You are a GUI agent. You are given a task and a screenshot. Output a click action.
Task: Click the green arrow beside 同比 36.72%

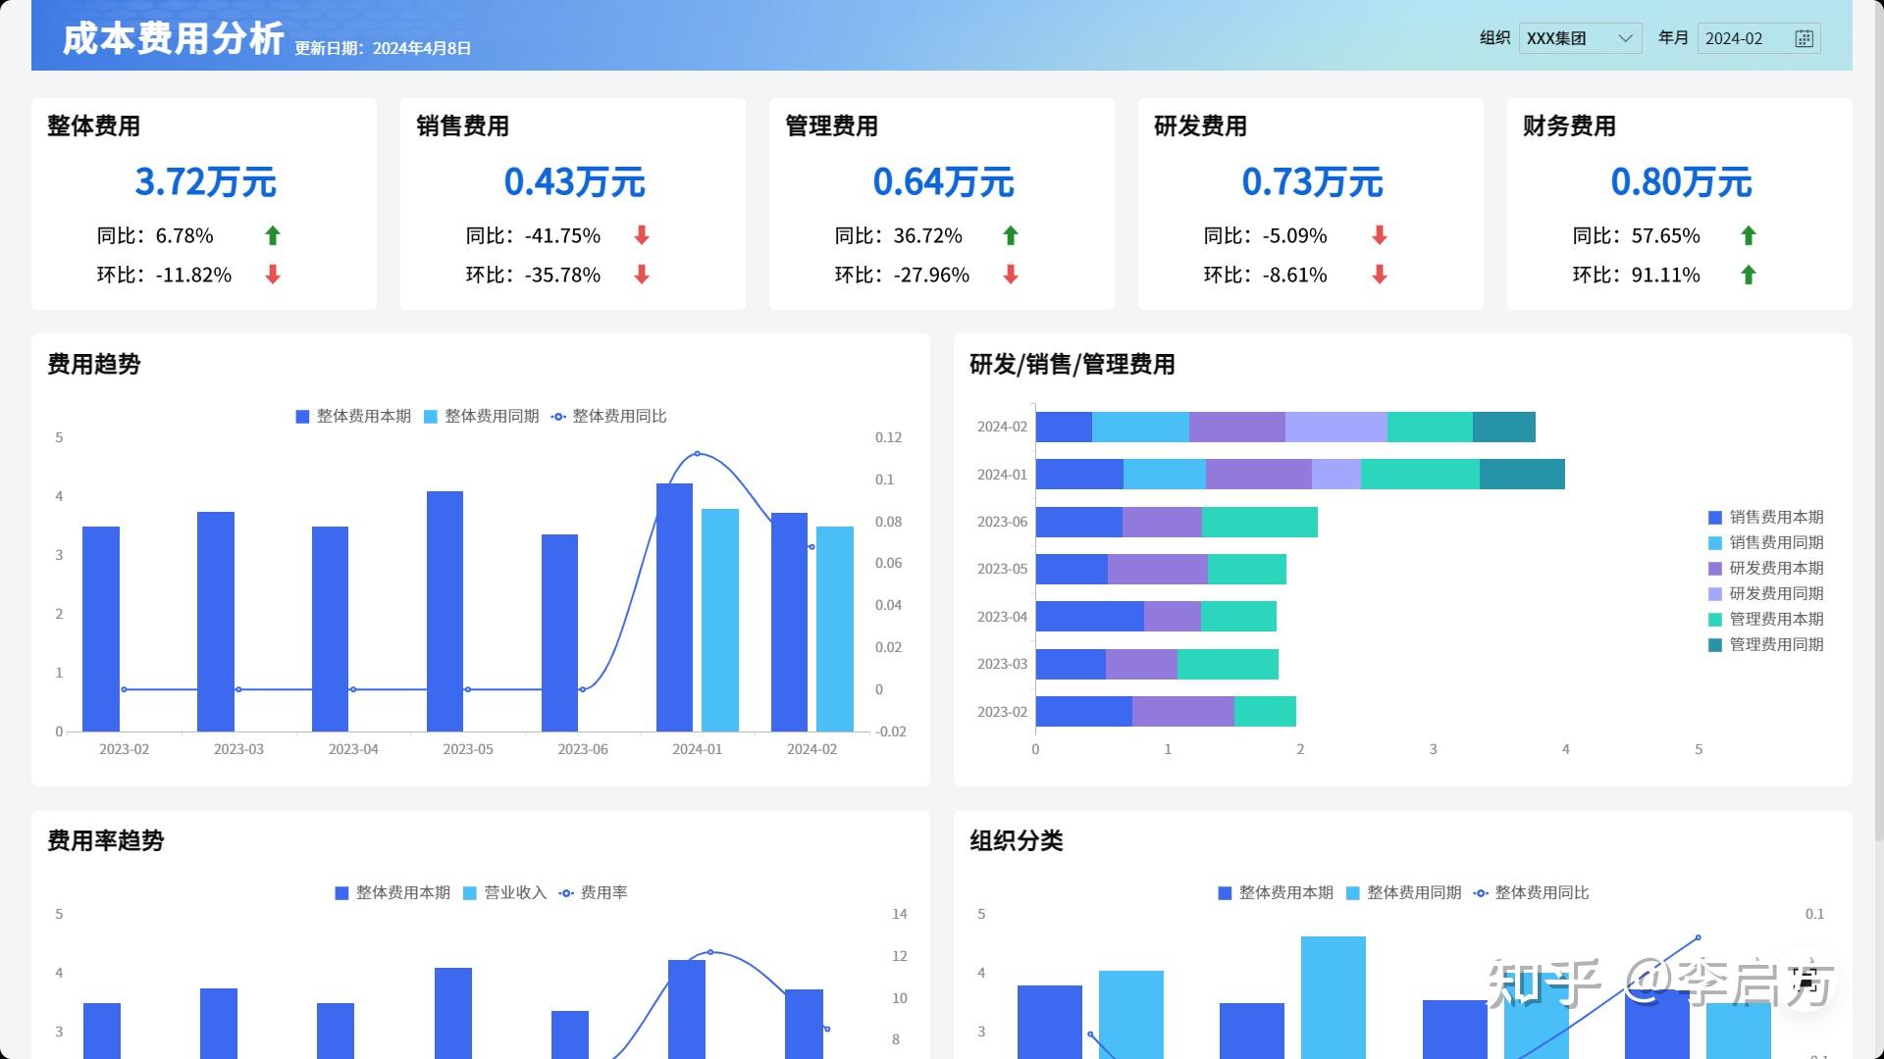pos(1011,235)
